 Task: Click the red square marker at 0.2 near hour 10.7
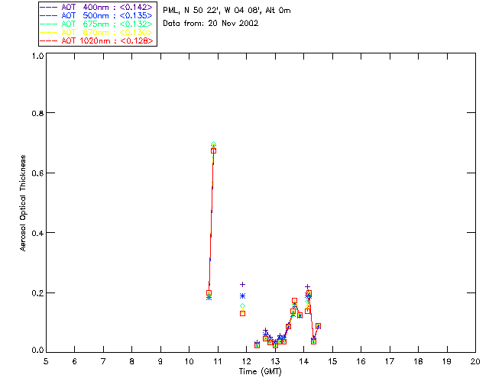[209, 292]
